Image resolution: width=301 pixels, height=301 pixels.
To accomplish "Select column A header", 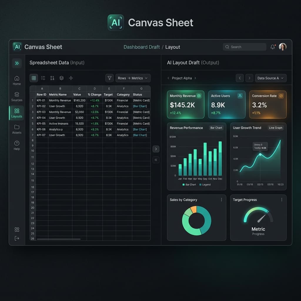I will 42,88.
